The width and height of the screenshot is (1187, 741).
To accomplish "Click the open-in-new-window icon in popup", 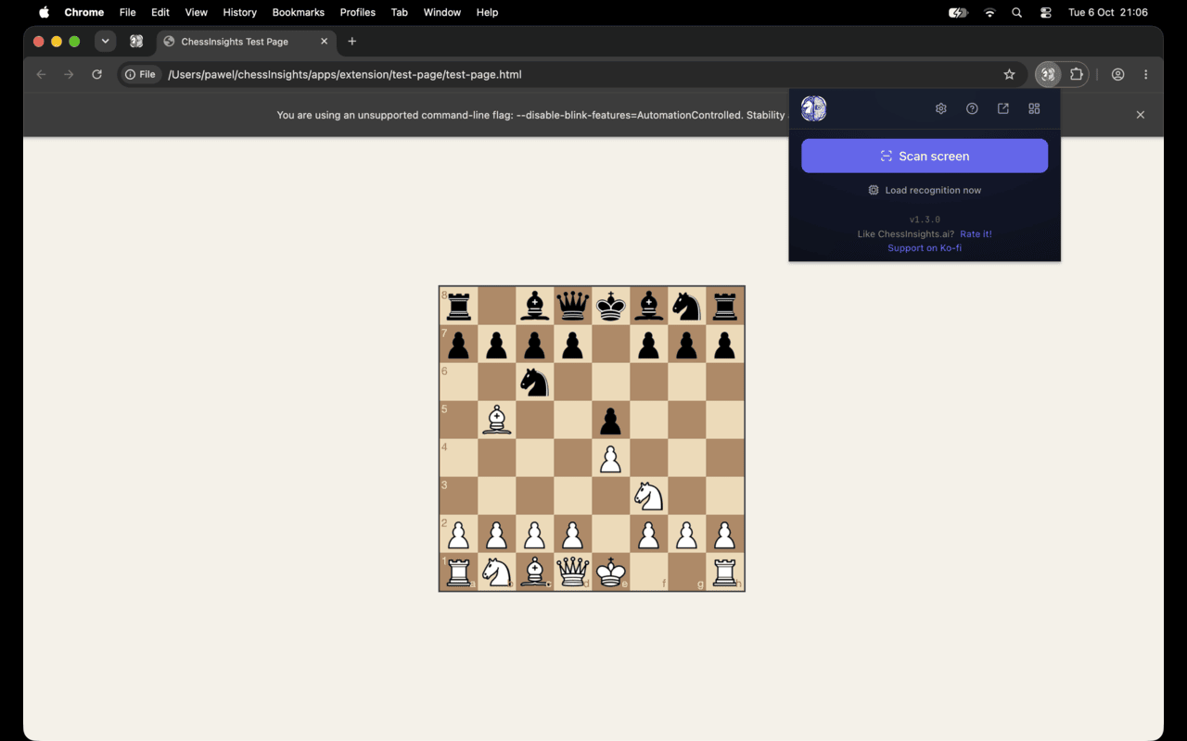I will tap(1003, 108).
